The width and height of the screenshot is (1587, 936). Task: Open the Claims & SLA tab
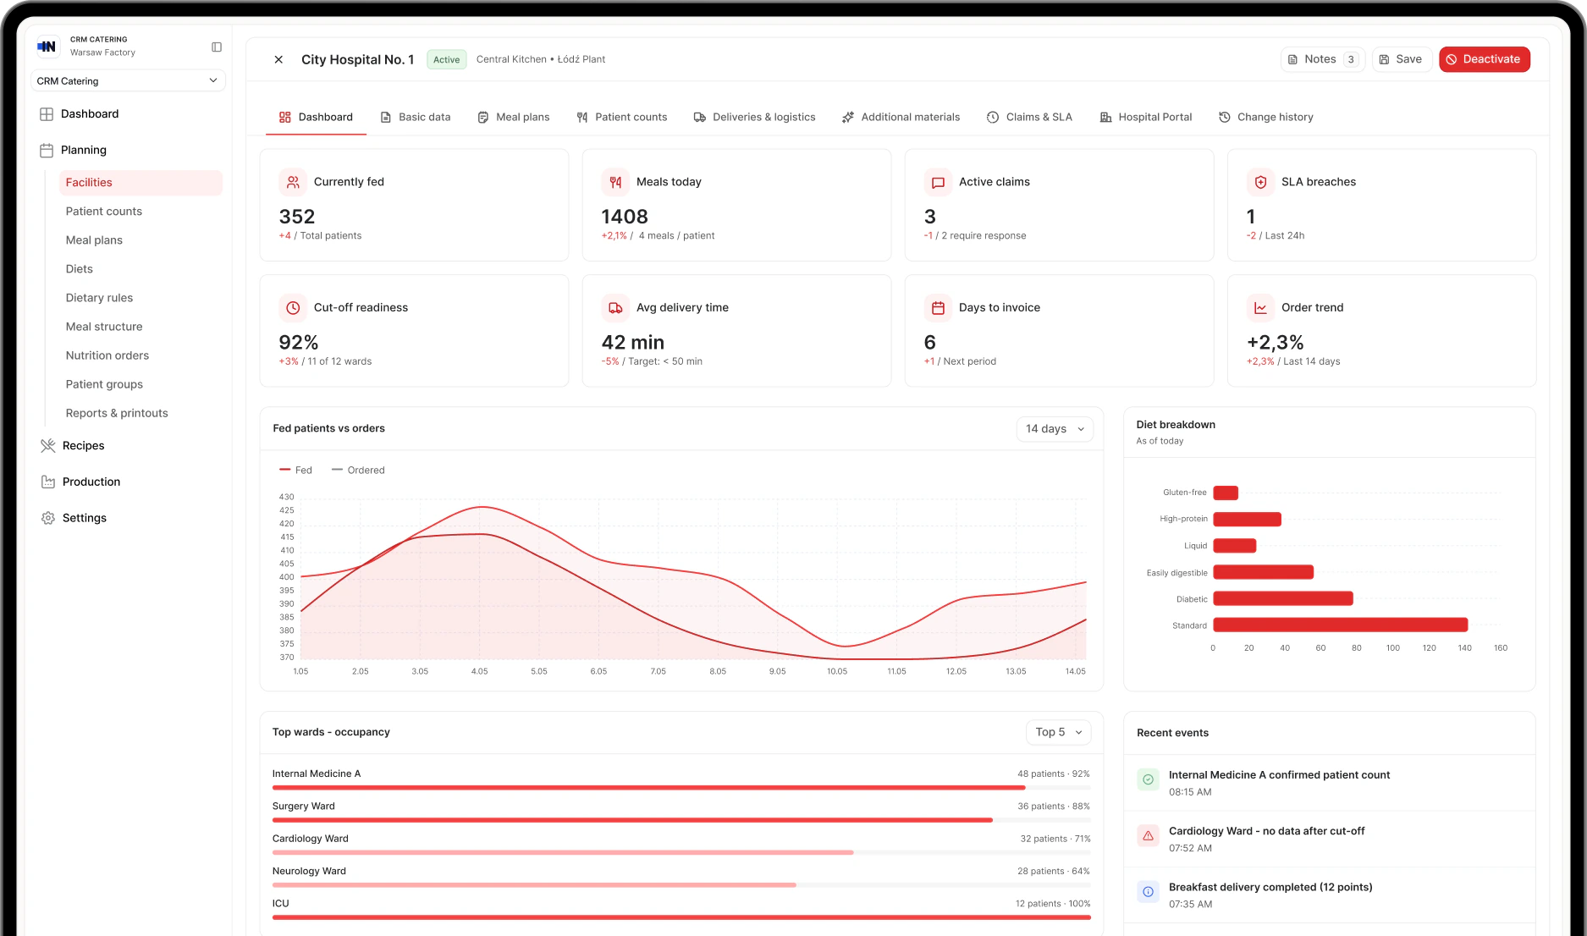(1029, 118)
